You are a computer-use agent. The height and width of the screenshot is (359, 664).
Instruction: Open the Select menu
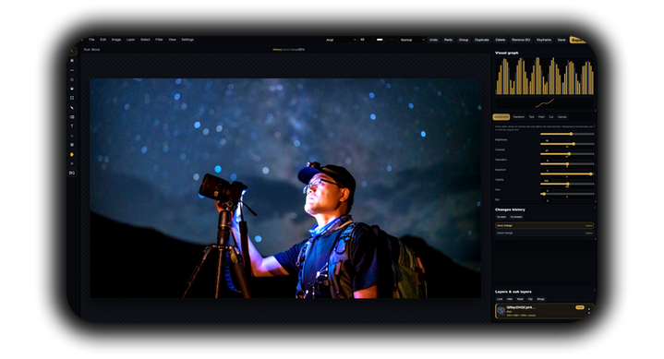click(x=145, y=40)
